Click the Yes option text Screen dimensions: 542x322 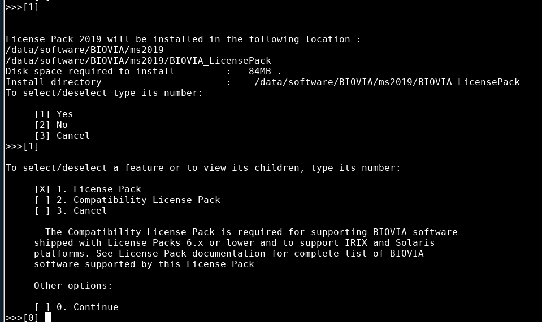(x=65, y=114)
